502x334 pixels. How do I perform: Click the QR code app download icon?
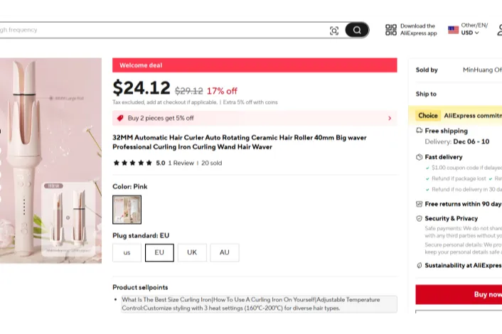[x=391, y=30]
